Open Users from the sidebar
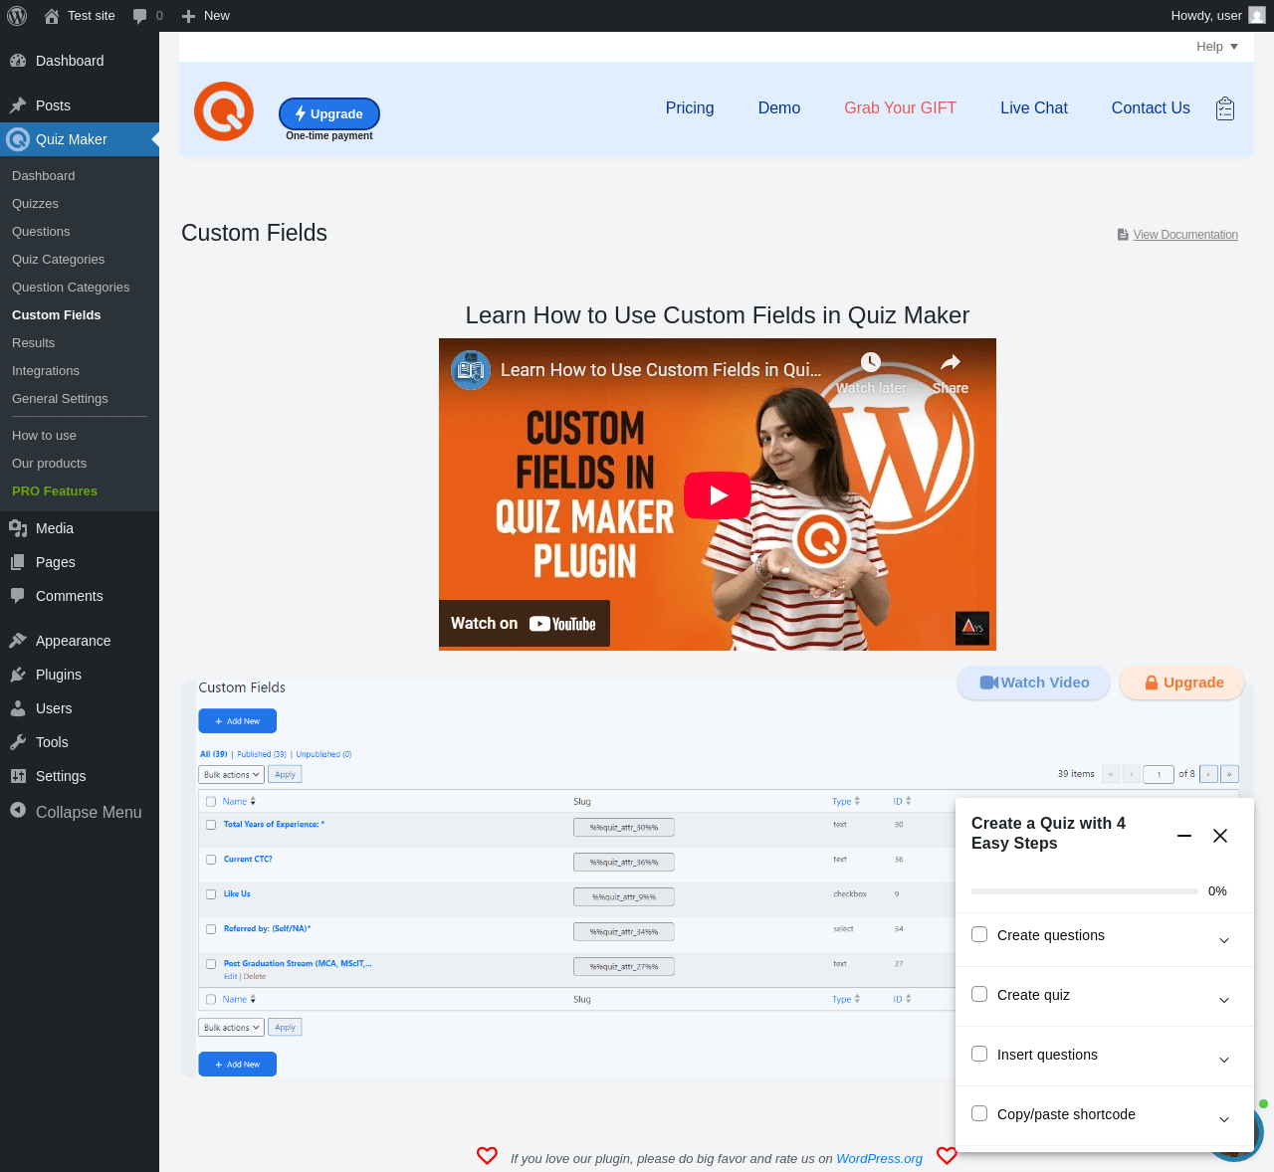 pyautogui.click(x=80, y=708)
